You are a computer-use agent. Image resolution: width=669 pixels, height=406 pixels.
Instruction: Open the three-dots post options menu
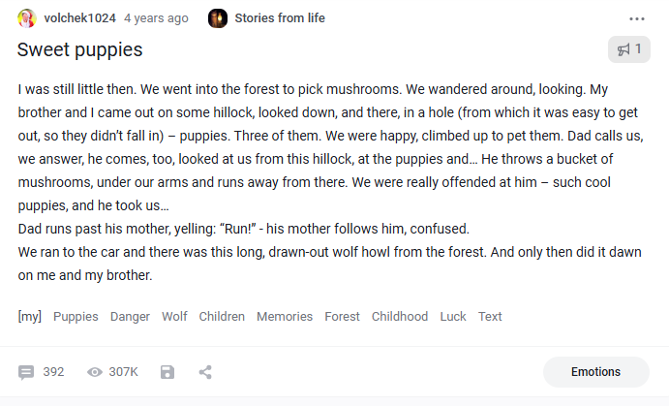(637, 18)
